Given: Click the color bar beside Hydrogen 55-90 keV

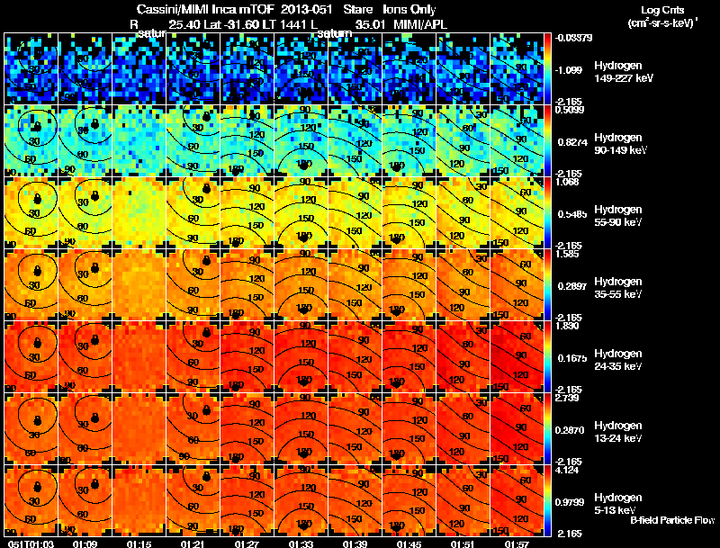Looking at the screenshot, I should pos(547,213).
